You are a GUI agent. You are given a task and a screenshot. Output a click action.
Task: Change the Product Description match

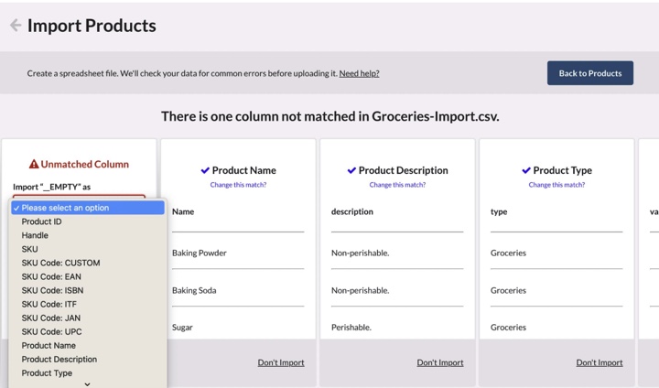pos(397,185)
